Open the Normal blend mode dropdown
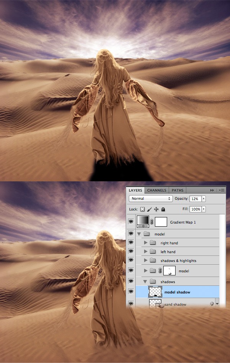The image size is (230, 363). coord(151,199)
